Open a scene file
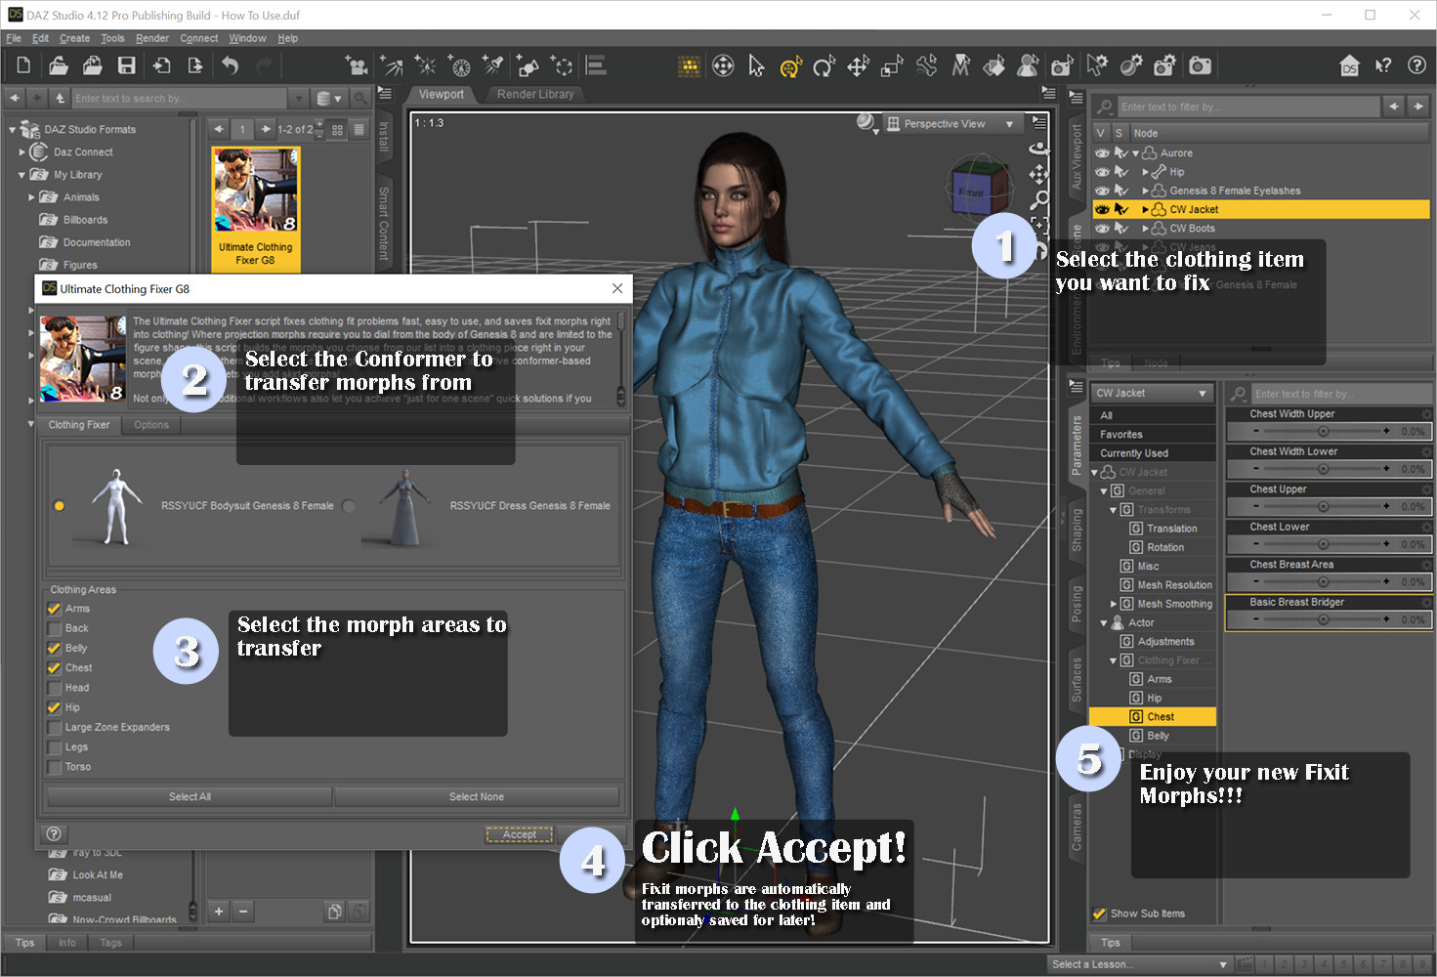The height and width of the screenshot is (977, 1437). click(59, 65)
